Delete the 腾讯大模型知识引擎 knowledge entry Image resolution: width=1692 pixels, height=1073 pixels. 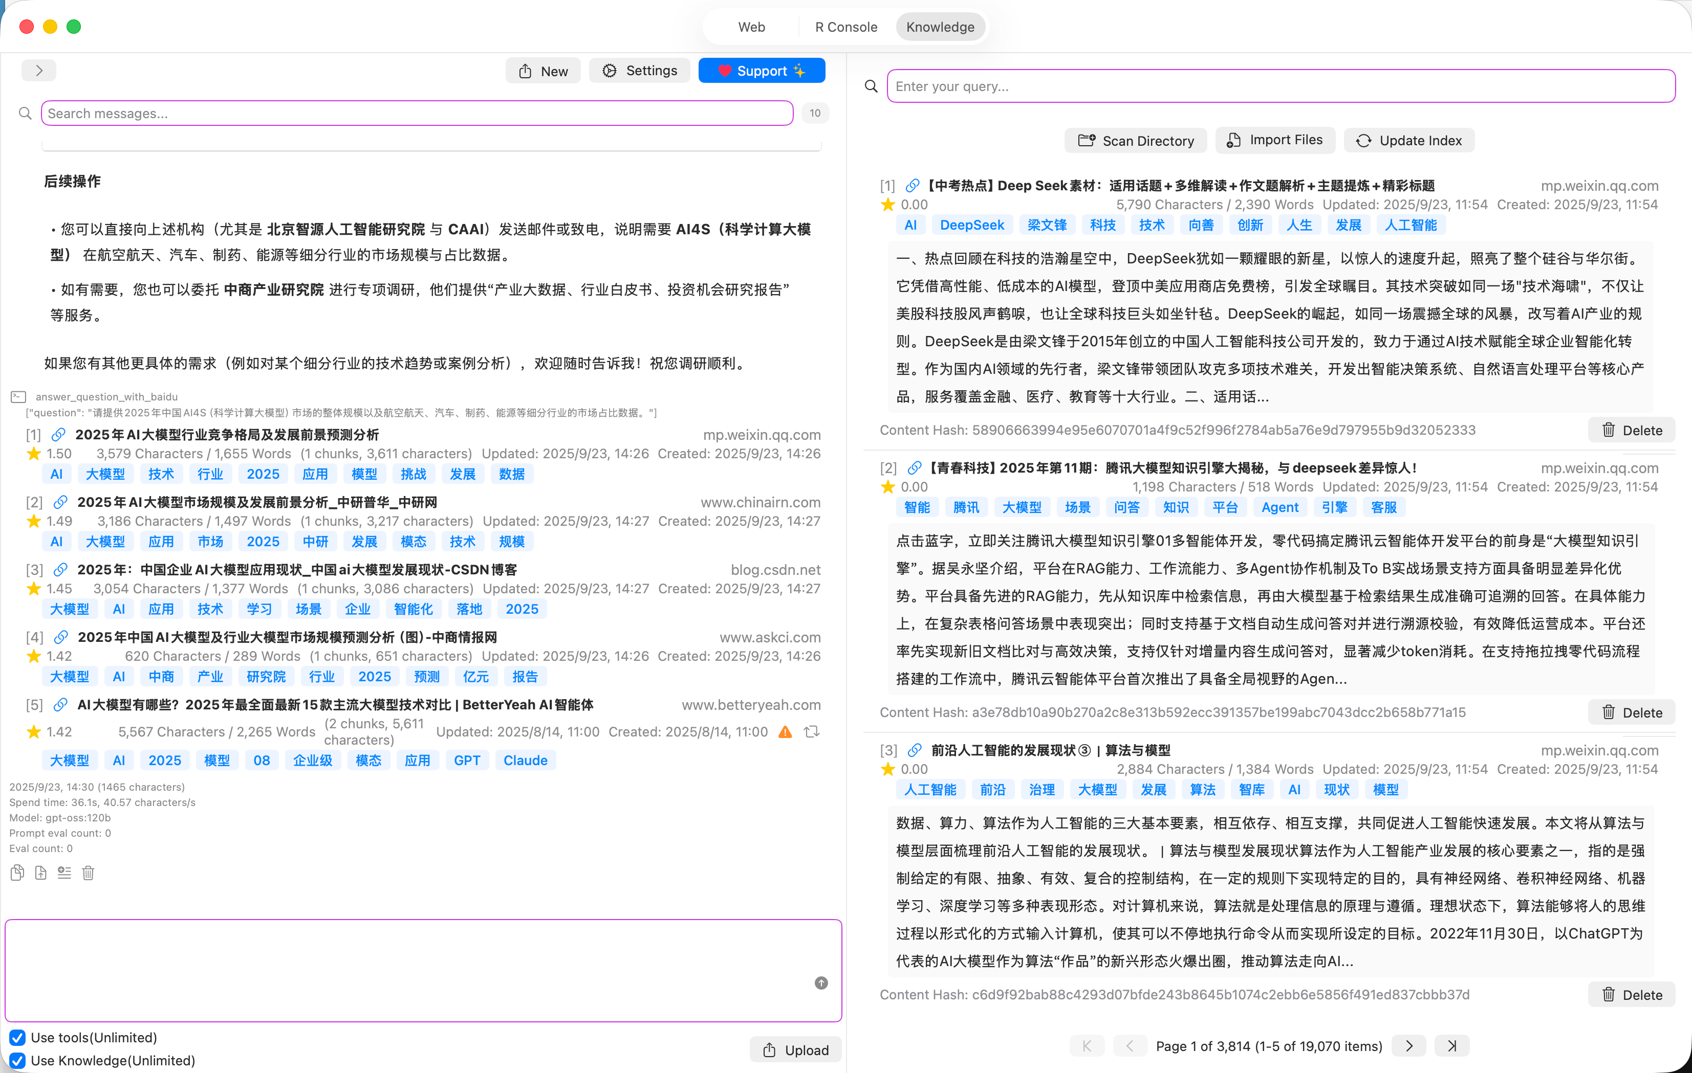tap(1631, 712)
